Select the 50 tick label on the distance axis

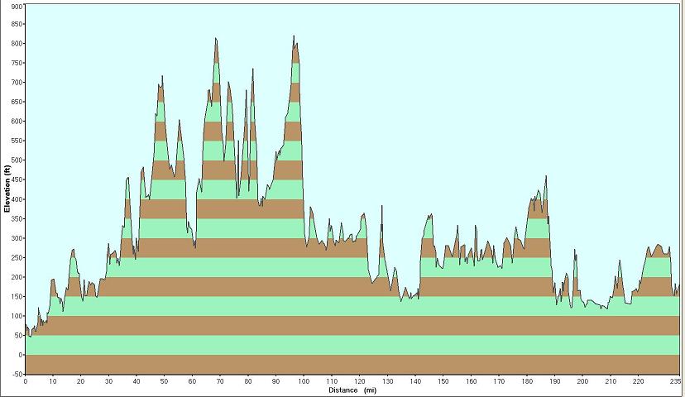165,381
